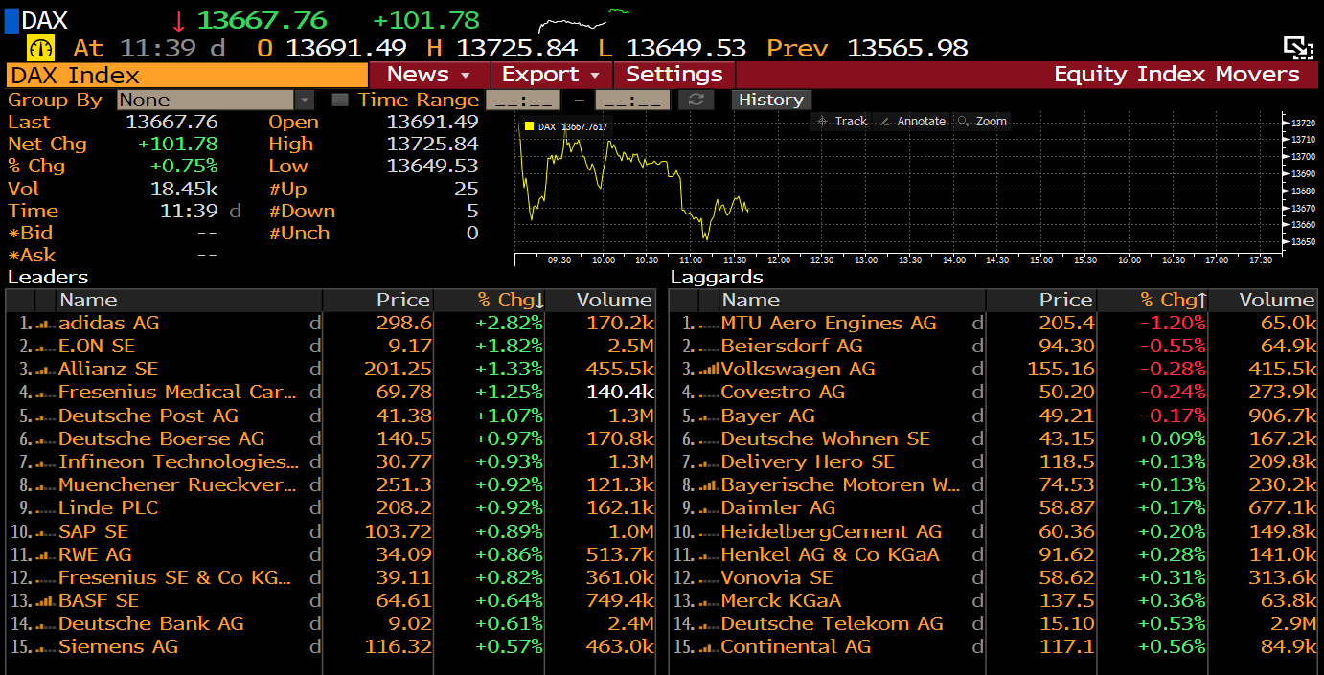Click the mini chart icon for Continental AG

(709, 648)
